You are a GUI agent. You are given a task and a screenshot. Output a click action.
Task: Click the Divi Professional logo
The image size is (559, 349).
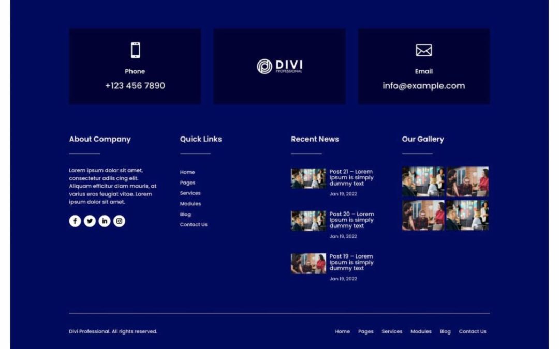coord(279,67)
